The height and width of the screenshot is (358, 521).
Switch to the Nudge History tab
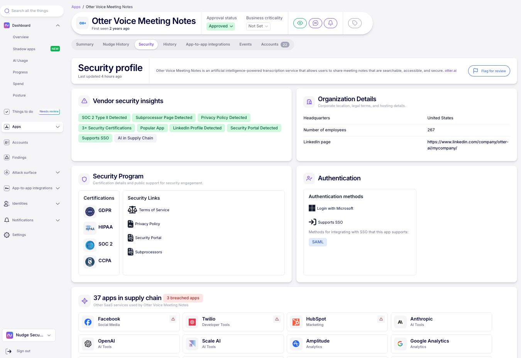[x=116, y=44]
